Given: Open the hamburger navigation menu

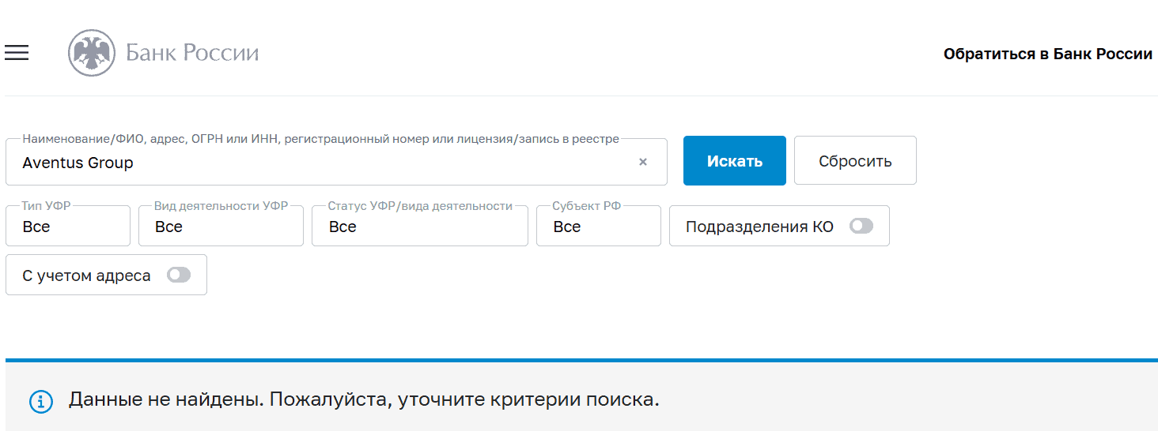Looking at the screenshot, I should pyautogui.click(x=17, y=53).
